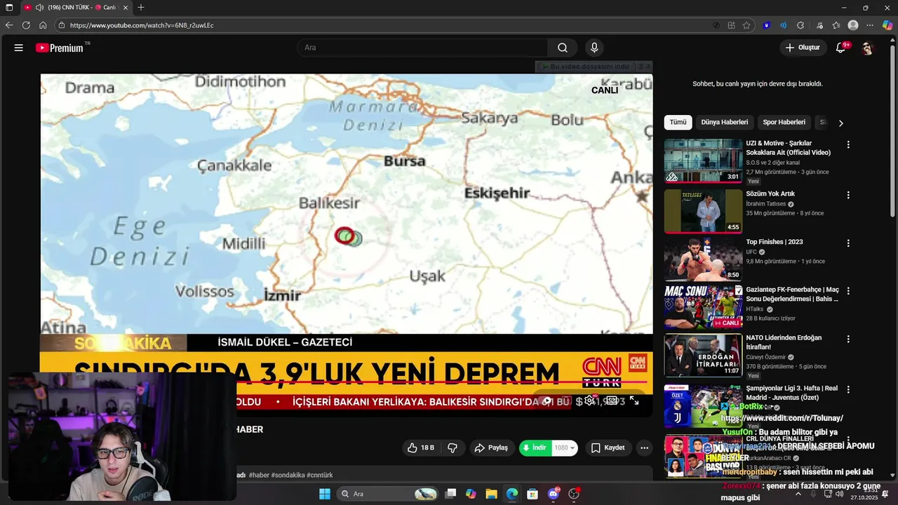This screenshot has width=898, height=505.
Task: Select the Tümü filter chip
Action: [678, 122]
